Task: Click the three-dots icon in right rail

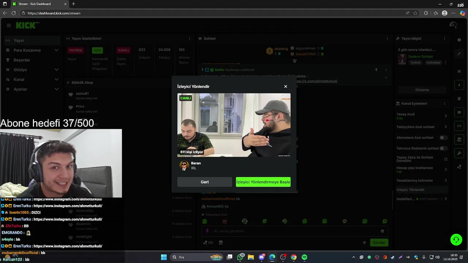Action: (459, 167)
